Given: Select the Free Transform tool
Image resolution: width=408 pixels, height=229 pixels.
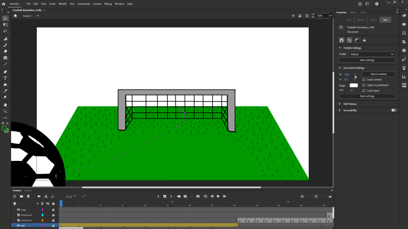Looking at the screenshot, I should coord(6,25).
